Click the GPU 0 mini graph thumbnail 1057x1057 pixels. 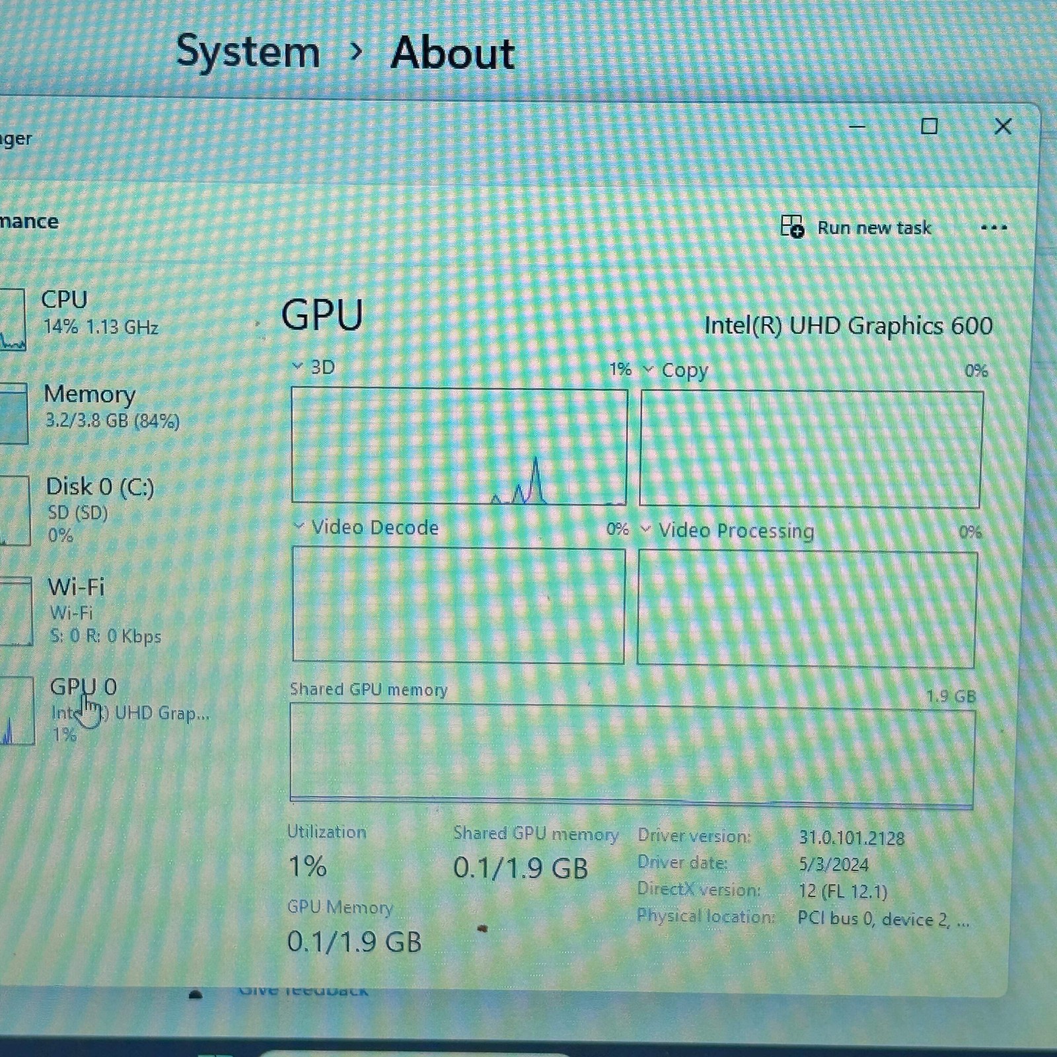(17, 711)
